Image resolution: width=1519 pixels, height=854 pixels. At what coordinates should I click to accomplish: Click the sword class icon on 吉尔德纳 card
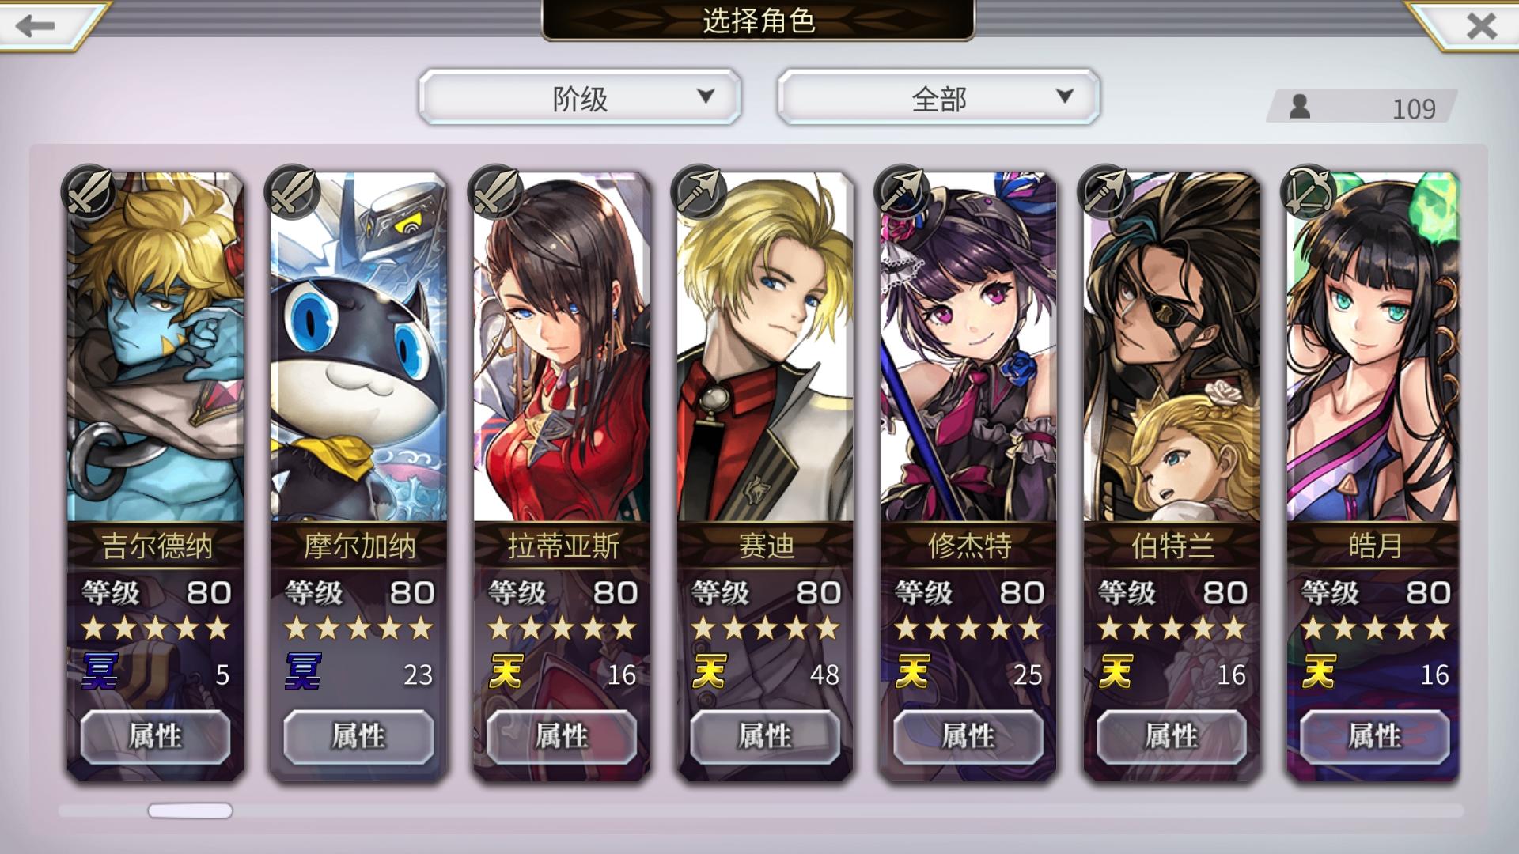pos(88,192)
